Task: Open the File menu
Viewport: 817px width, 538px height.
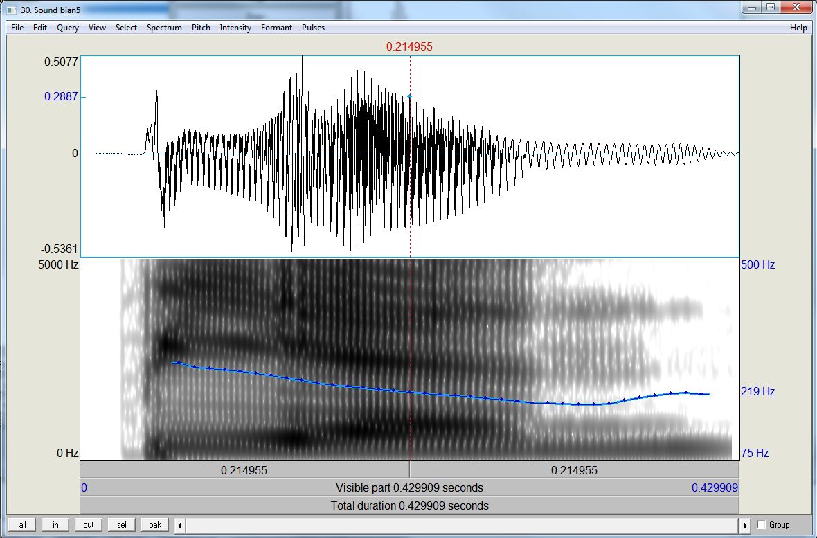Action: (17, 28)
